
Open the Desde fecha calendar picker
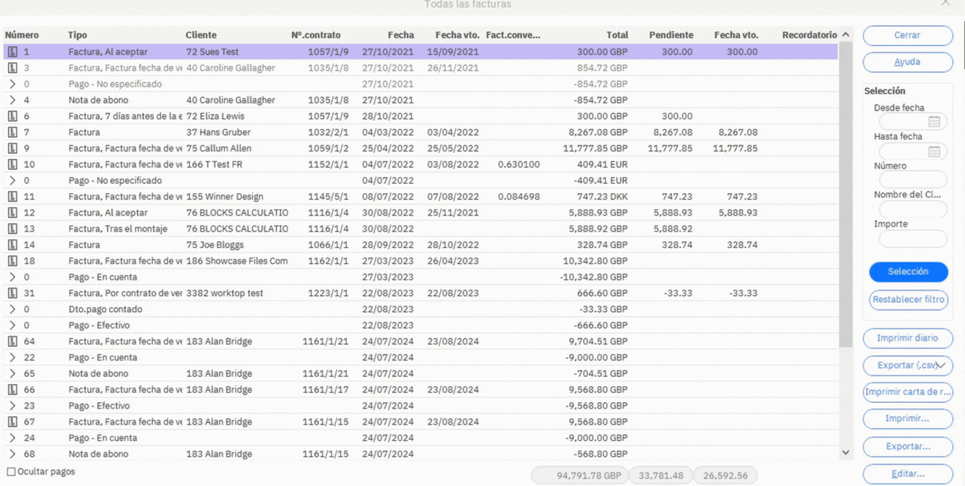pyautogui.click(x=933, y=121)
